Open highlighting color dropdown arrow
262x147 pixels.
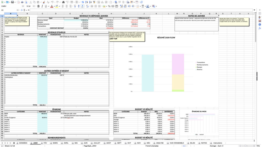(59, 6)
